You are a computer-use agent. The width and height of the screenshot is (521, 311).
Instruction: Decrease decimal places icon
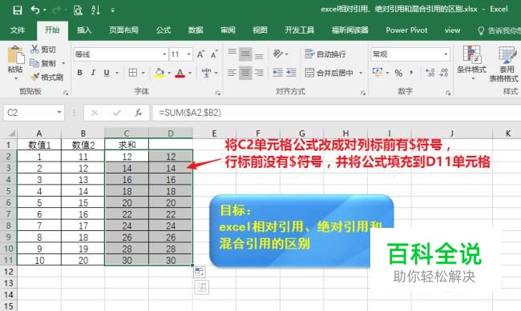443,72
